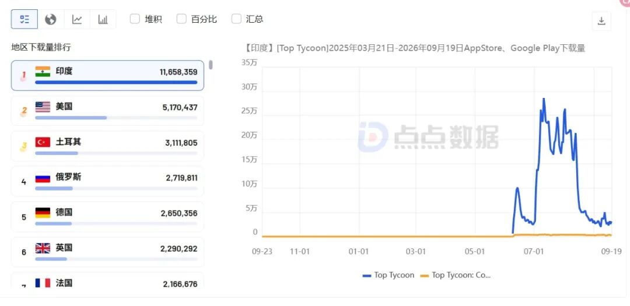The image size is (630, 306).
Task: Switch to the globe map view
Action: click(x=51, y=19)
